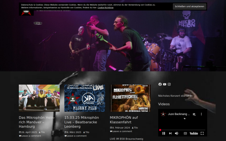Open post 15.03.25 Mikrophön Live – Beatbaracke Leonberg
The width and height of the screenshot is (226, 141).
(x=82, y=122)
